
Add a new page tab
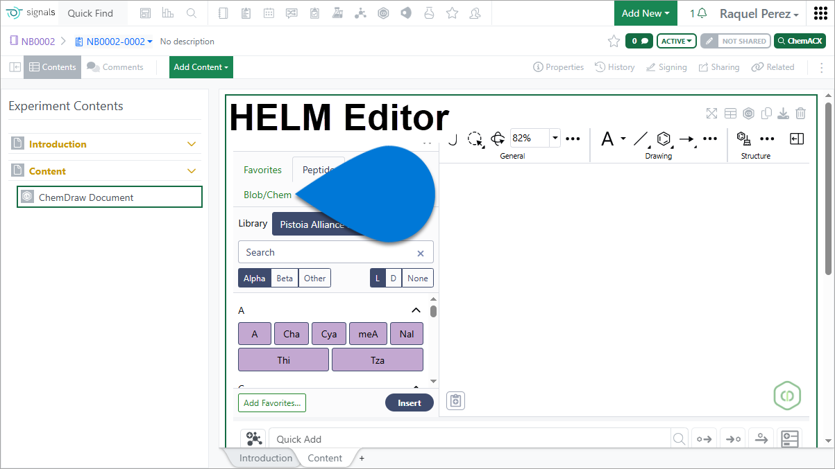tap(362, 458)
